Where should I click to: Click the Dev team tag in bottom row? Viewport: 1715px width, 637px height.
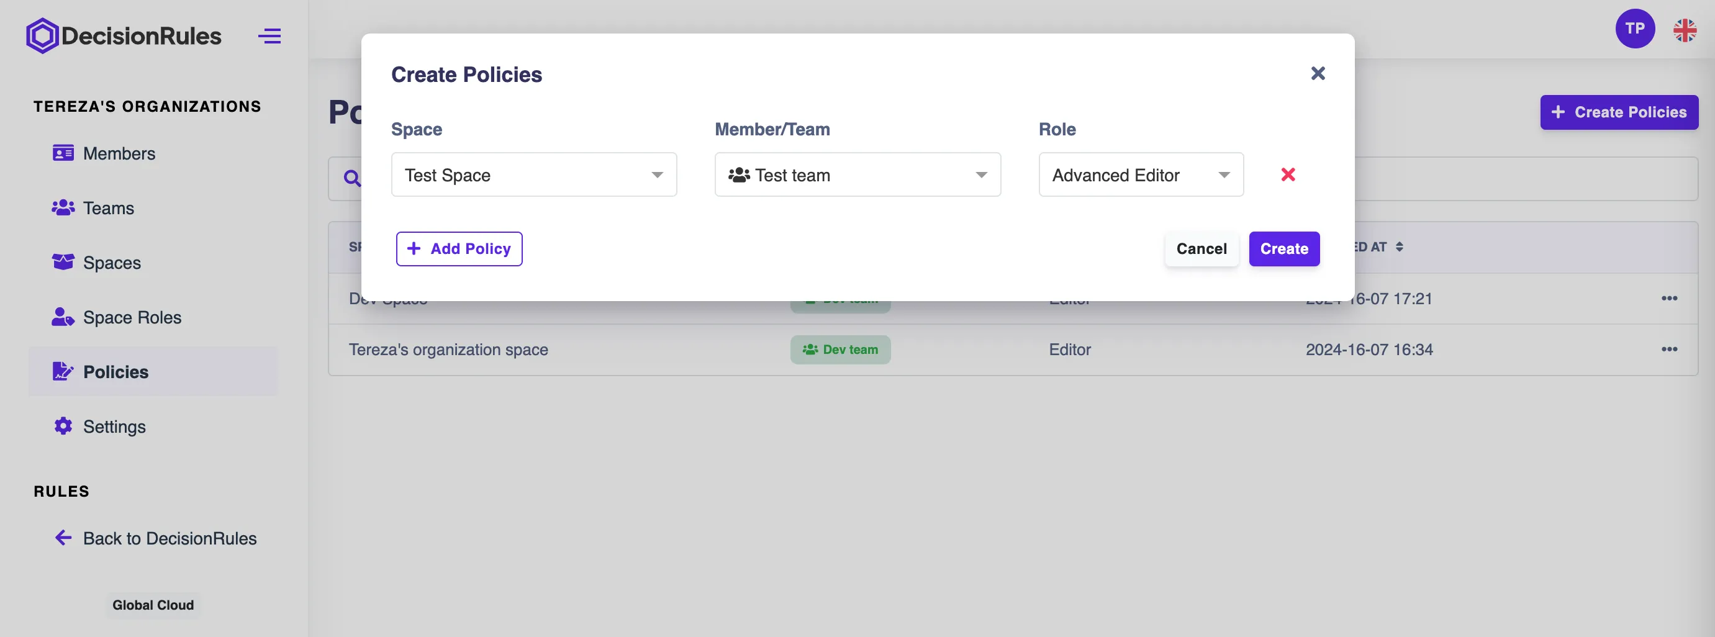point(840,350)
